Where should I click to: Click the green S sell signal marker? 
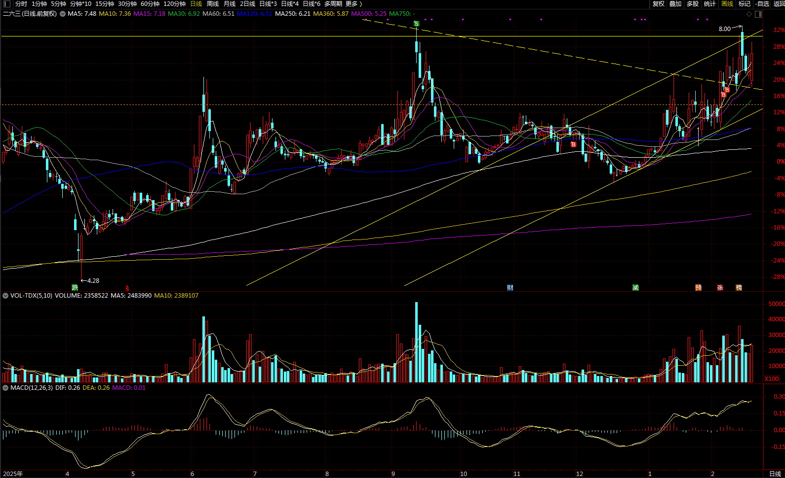pos(417,24)
